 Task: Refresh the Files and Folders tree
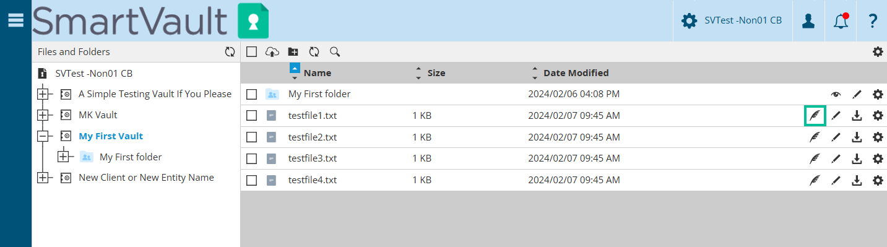(230, 52)
